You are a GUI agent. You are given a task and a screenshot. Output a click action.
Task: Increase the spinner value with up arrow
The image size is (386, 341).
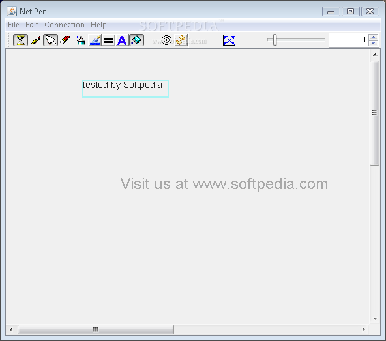[x=374, y=37]
